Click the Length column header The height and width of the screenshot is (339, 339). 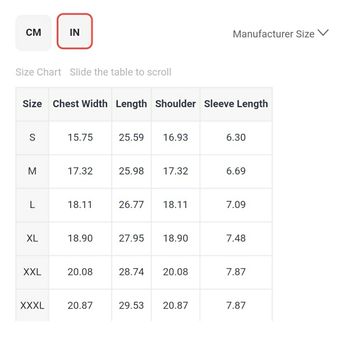[x=131, y=104]
